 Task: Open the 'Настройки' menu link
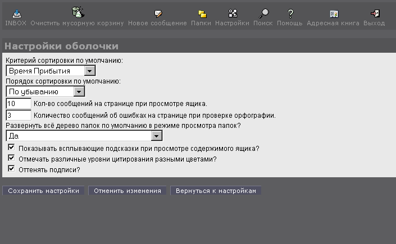click(232, 23)
